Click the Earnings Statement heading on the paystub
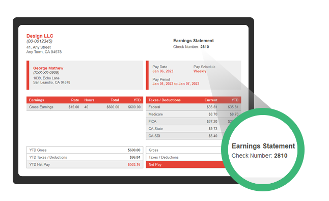This screenshot has width=329, height=201. tap(194, 41)
